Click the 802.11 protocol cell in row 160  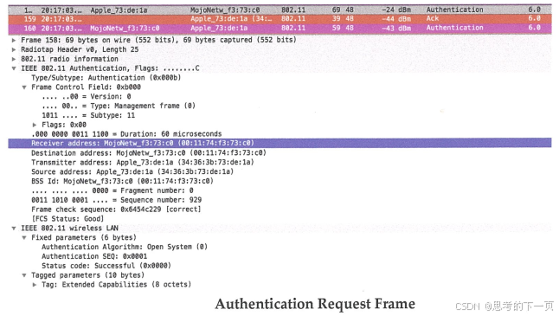click(293, 29)
